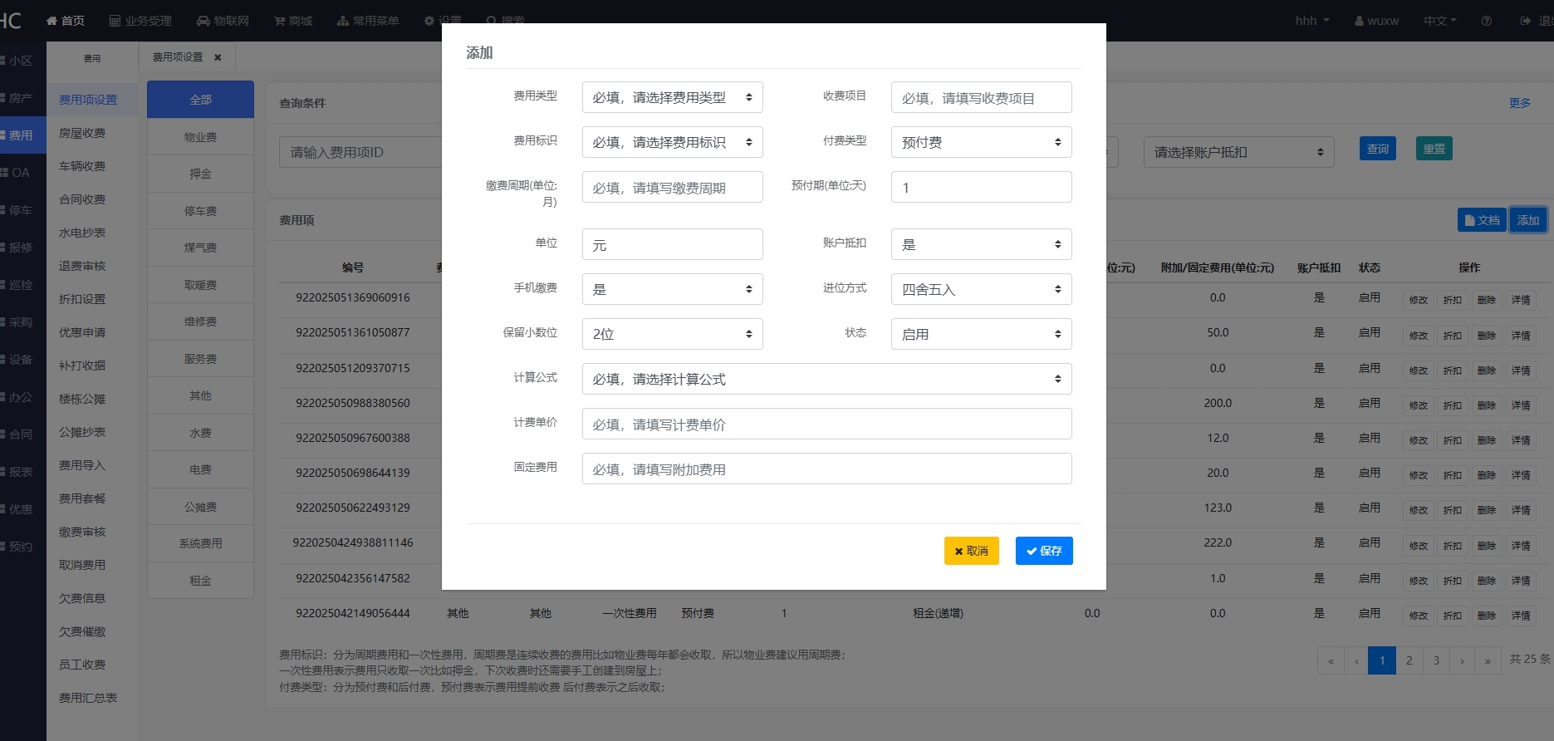
Task: Click 删除 for row 922025051209370715
Action: coord(1487,370)
